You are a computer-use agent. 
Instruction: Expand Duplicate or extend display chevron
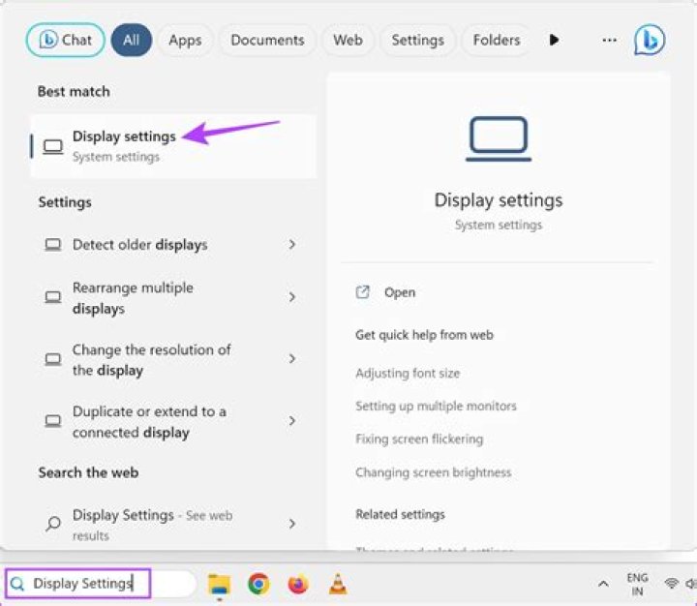[x=291, y=421]
